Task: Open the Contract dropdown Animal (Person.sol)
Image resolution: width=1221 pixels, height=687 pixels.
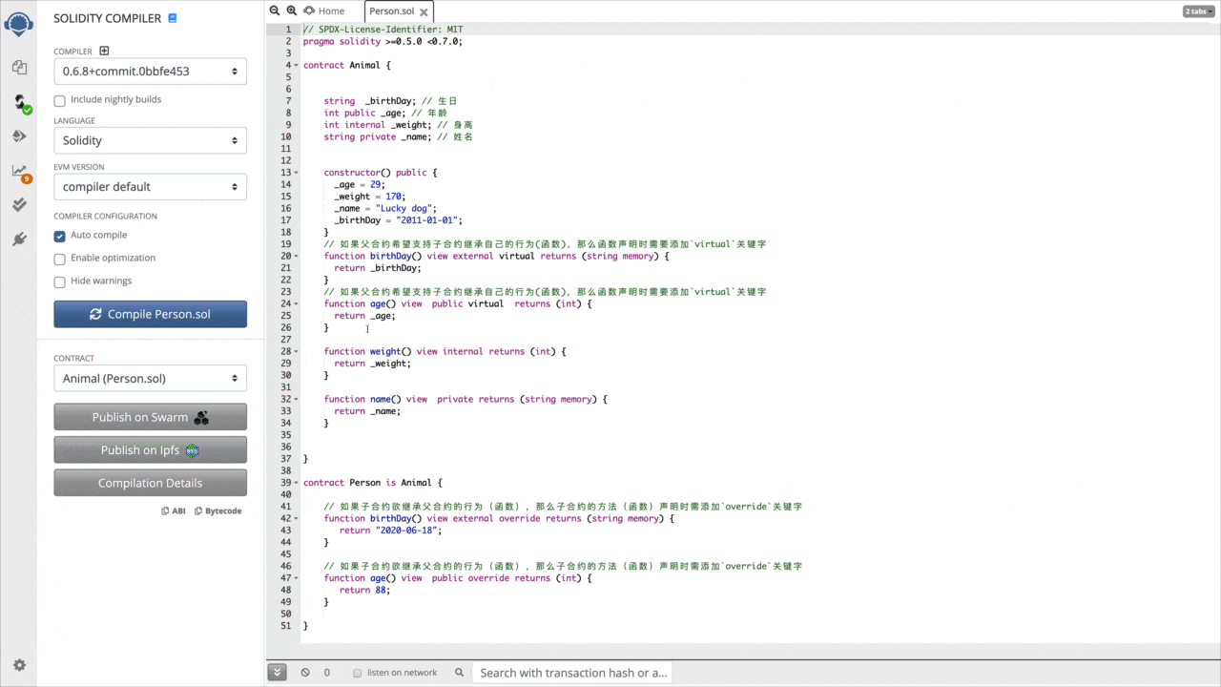Action: pyautogui.click(x=151, y=379)
